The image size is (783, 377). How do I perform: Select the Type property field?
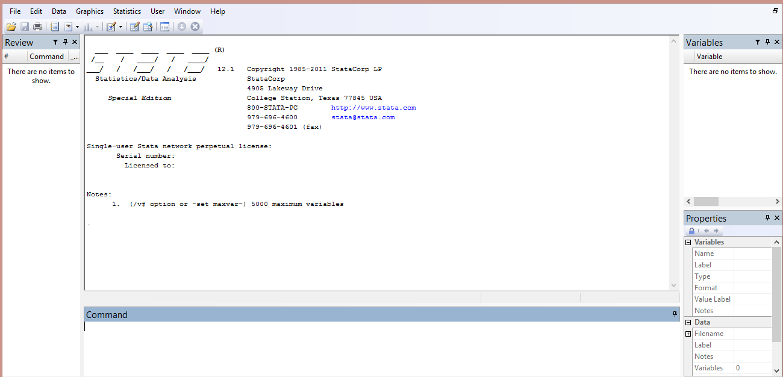[752, 276]
